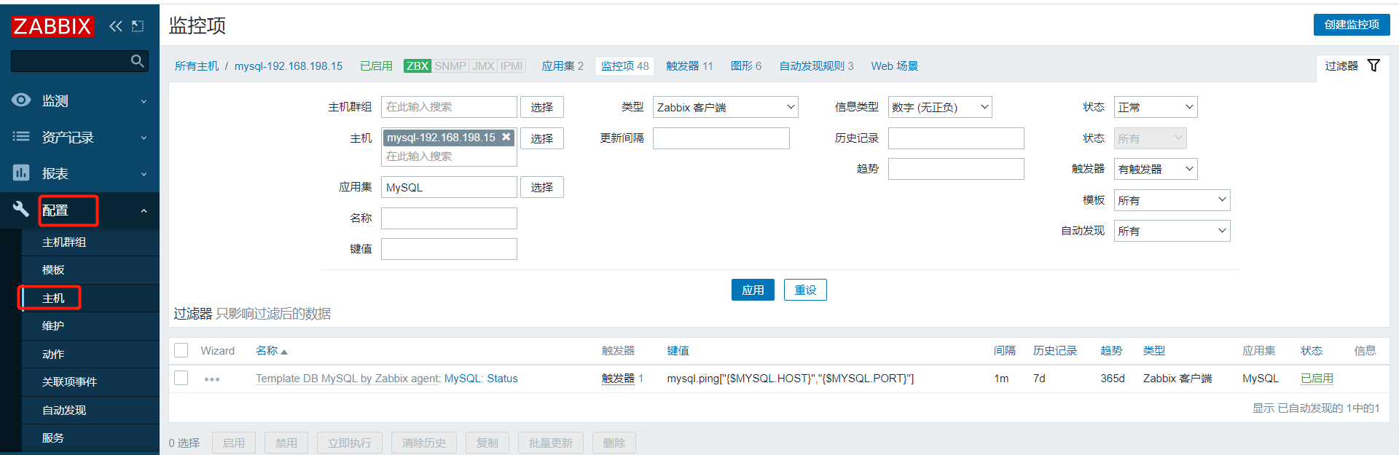Open 自动发现 in the sidebar

pyautogui.click(x=90, y=411)
